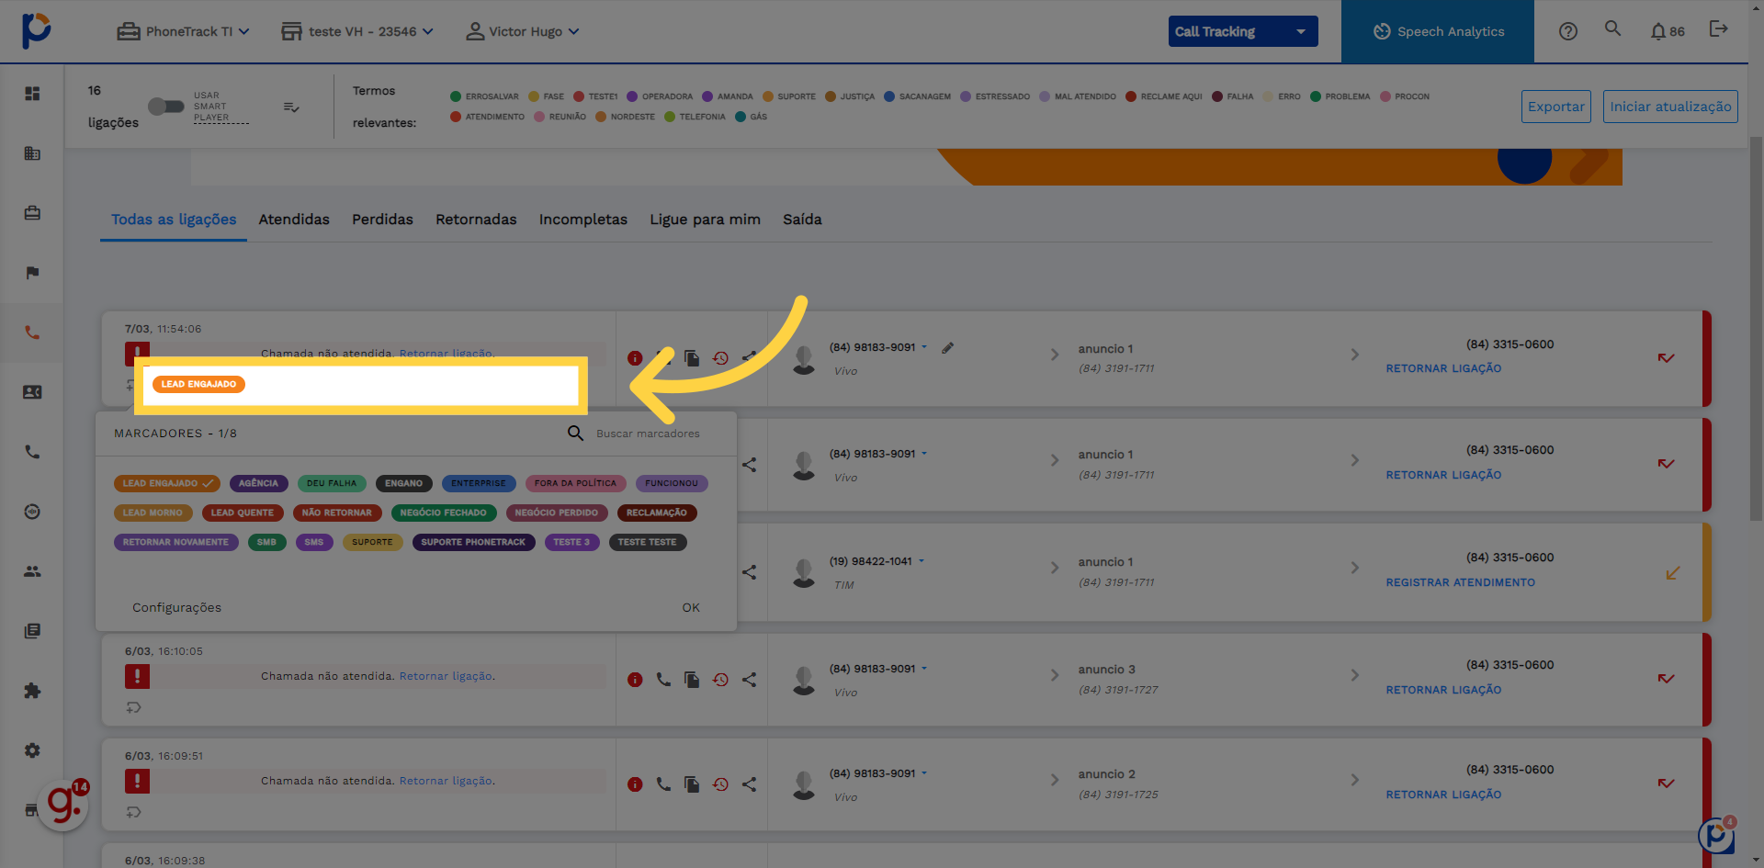This screenshot has width=1764, height=868.
Task: Click red info icon for 11:54:06 call
Action: click(635, 358)
